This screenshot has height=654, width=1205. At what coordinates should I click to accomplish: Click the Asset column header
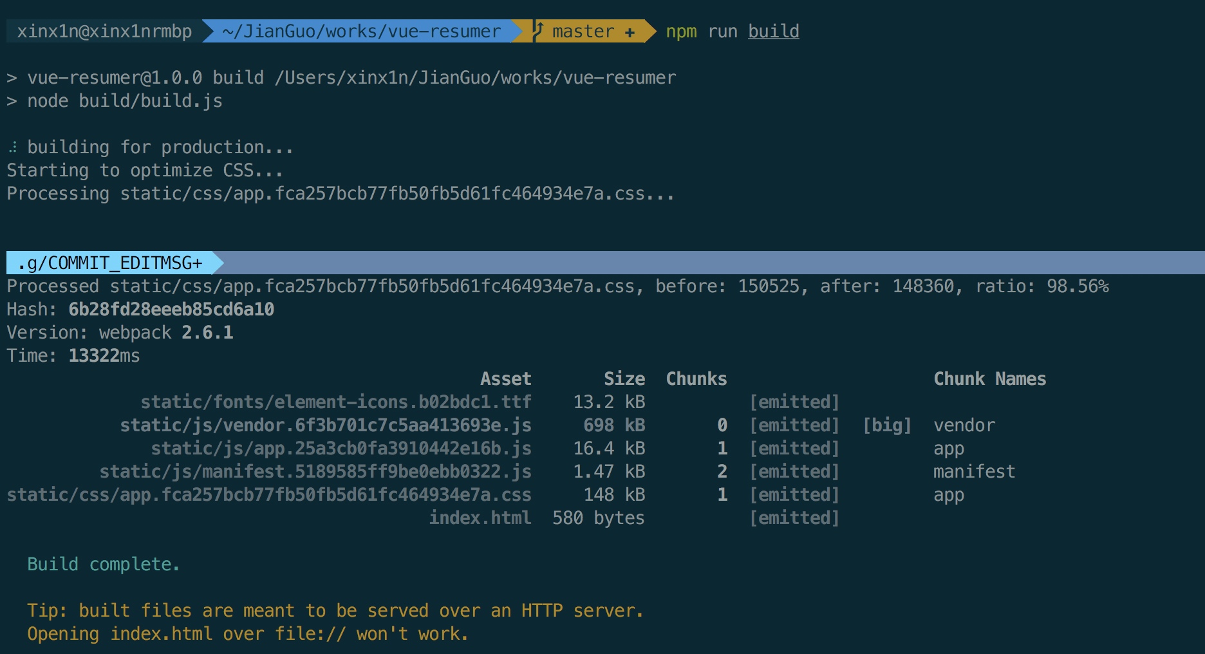click(506, 379)
